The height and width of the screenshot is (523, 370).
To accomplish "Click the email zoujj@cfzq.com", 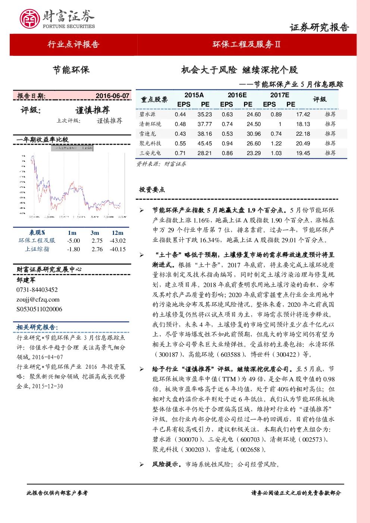I will [38, 299].
